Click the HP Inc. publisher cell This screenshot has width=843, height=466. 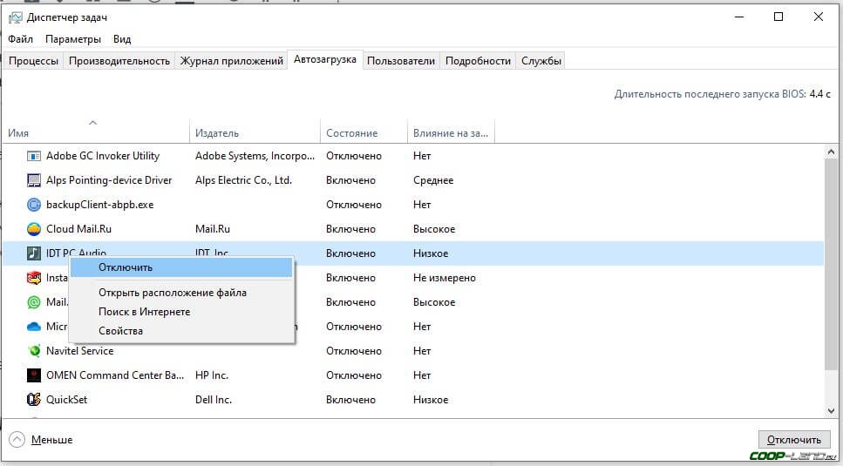click(x=212, y=375)
